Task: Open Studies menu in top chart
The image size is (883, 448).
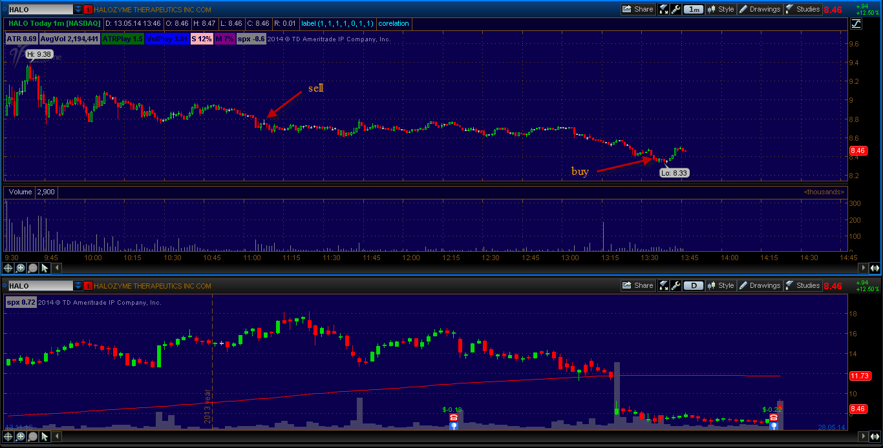Action: (802, 9)
